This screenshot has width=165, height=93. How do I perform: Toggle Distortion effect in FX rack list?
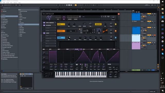pyautogui.click(x=44, y=25)
